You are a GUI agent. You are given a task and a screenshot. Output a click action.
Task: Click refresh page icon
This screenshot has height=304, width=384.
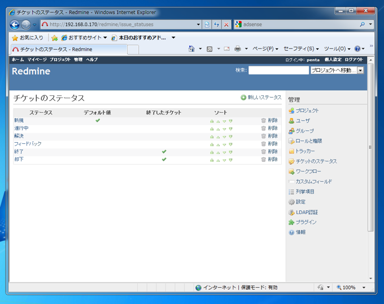(216, 24)
